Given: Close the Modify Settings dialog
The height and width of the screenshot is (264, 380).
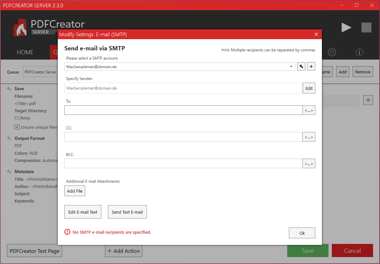Looking at the screenshot, I should [x=316, y=34].
